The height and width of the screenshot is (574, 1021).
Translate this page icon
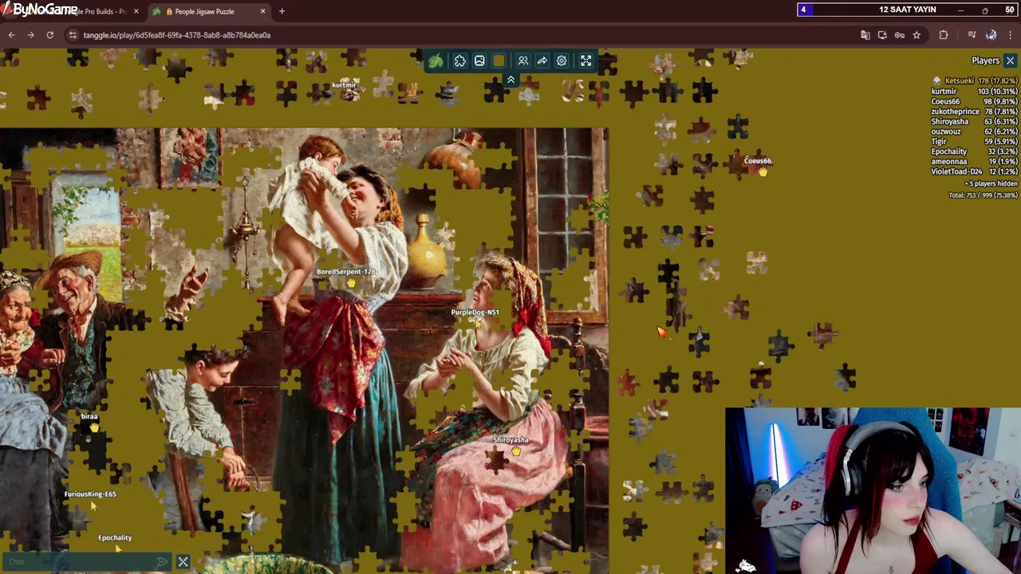coord(865,35)
